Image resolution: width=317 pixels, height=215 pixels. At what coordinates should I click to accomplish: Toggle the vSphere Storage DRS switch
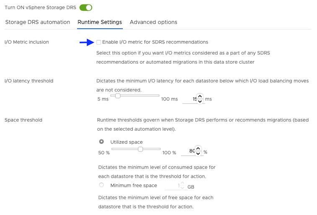[85, 8]
